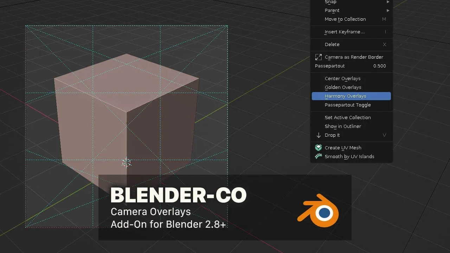Click the Blender logo in the banner
This screenshot has width=450, height=253.
coord(318,210)
